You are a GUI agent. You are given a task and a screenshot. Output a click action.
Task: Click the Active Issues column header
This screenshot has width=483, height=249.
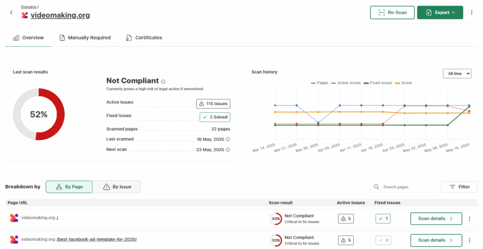[x=351, y=203]
